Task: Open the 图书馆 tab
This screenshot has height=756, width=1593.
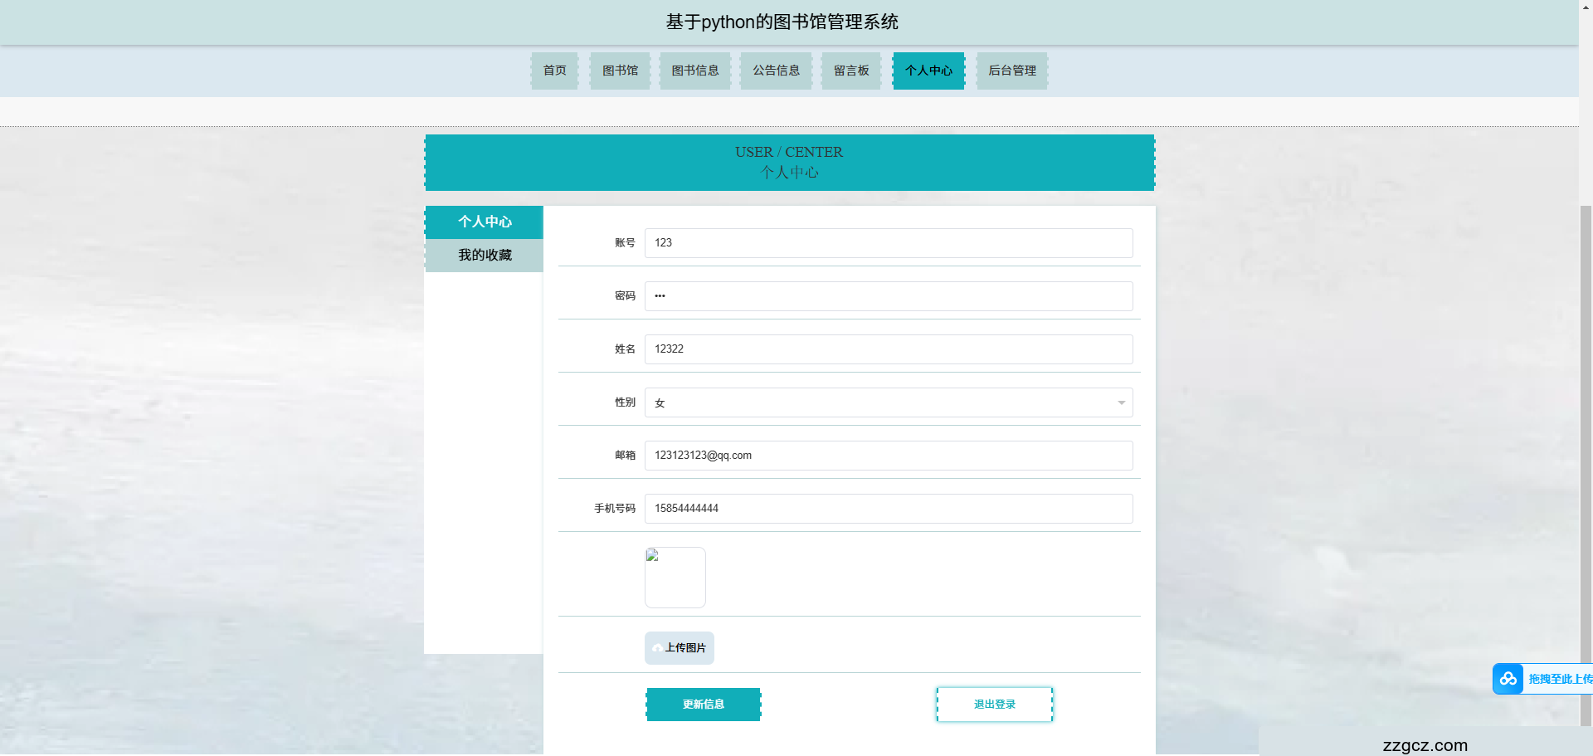Action: [620, 71]
